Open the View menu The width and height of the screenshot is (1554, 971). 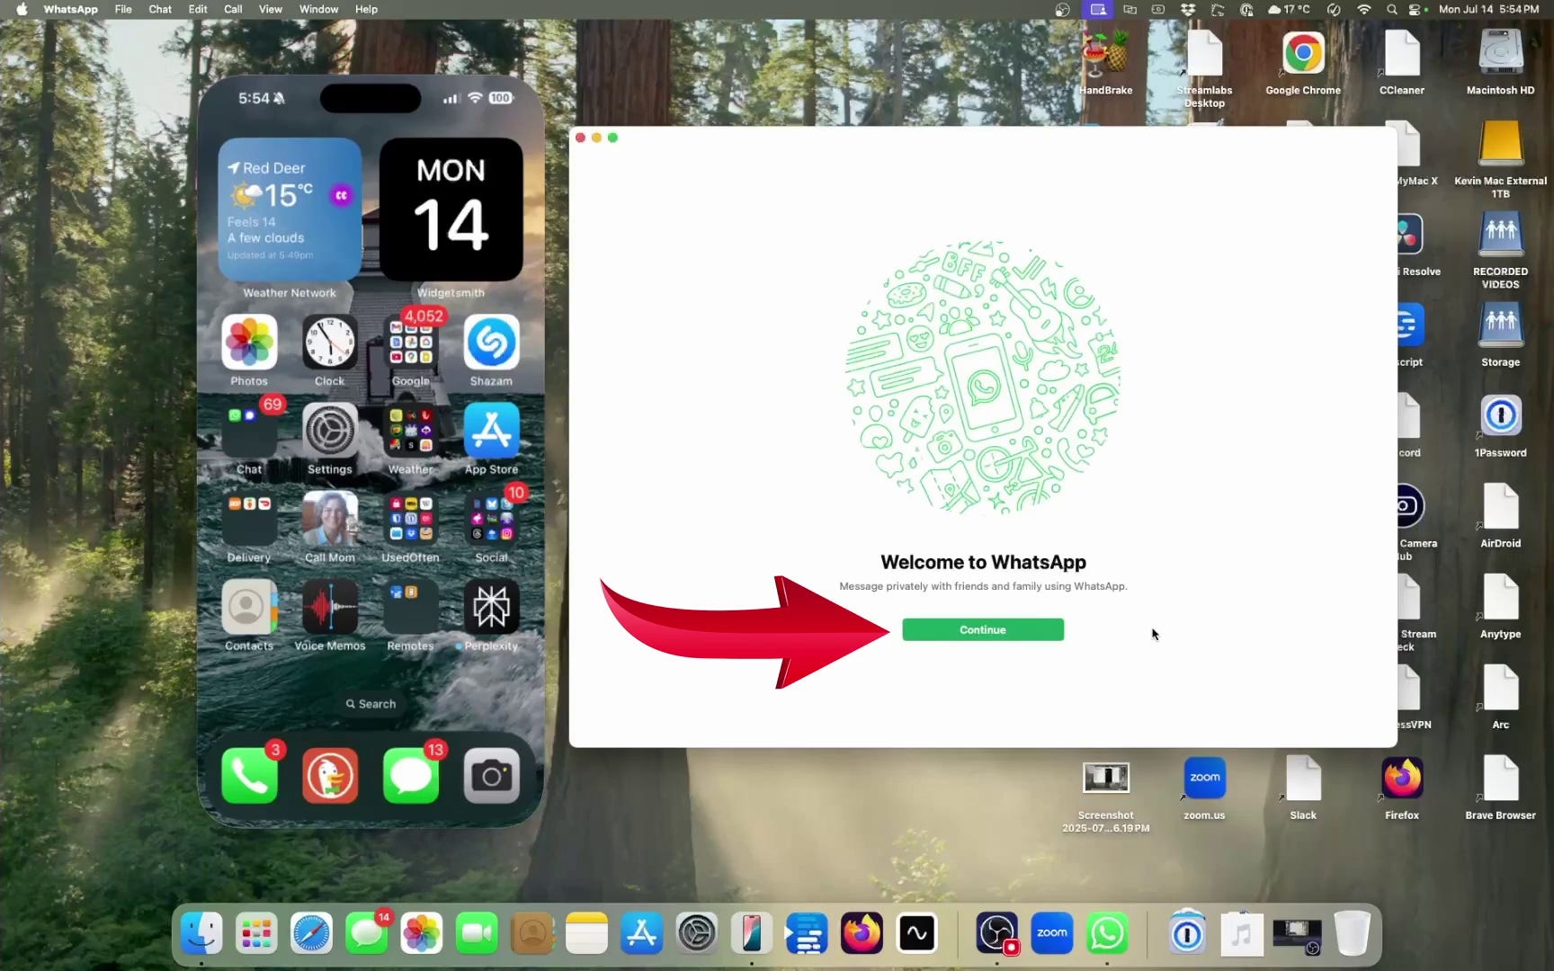[x=271, y=9]
